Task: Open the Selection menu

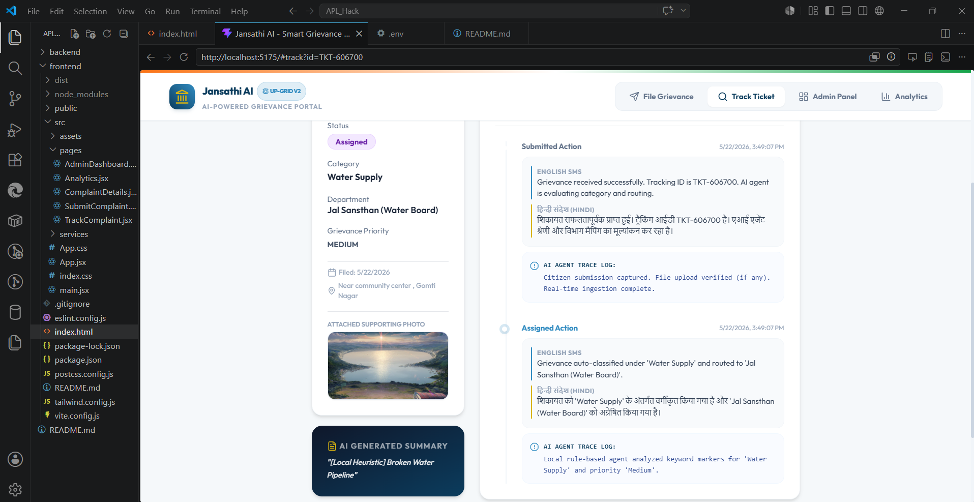Action: click(90, 11)
